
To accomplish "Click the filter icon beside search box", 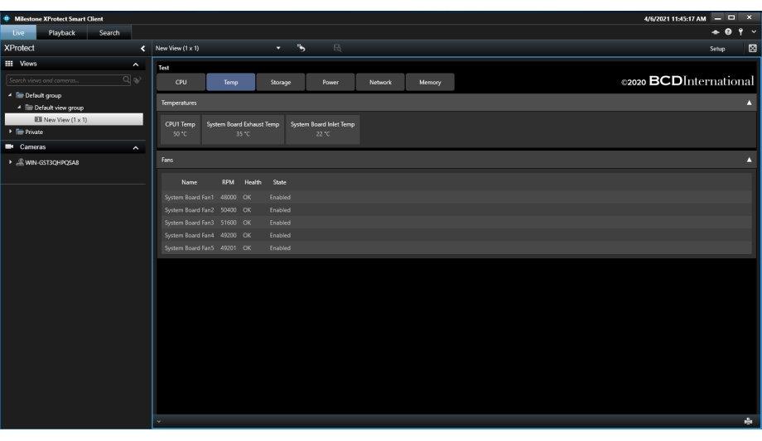I will click(x=137, y=80).
